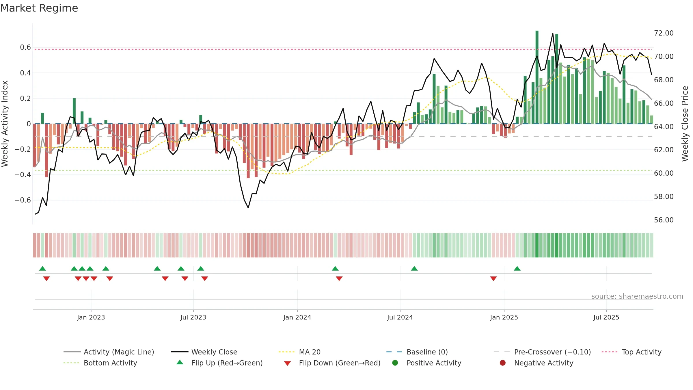This screenshot has width=693, height=390.
Task: Click the Jan 2025 axis label
Action: click(x=504, y=317)
